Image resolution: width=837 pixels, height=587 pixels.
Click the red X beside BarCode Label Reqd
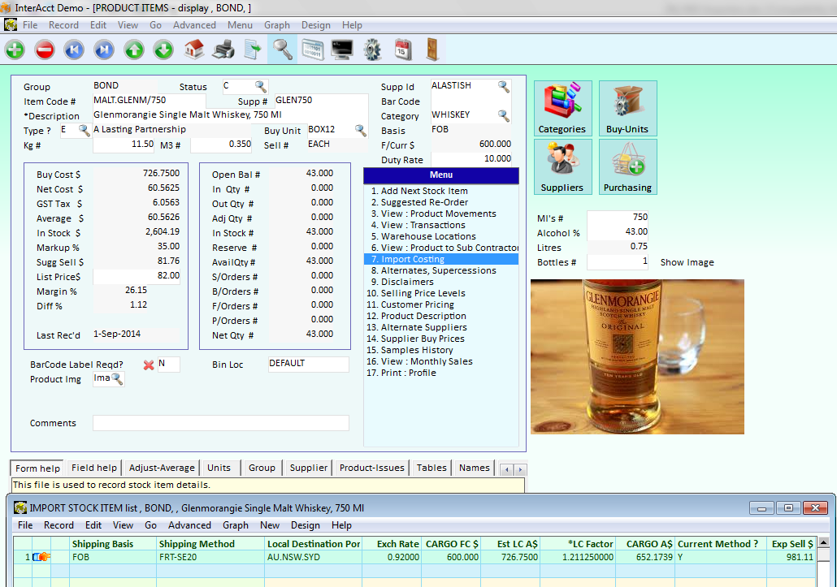pos(149,365)
